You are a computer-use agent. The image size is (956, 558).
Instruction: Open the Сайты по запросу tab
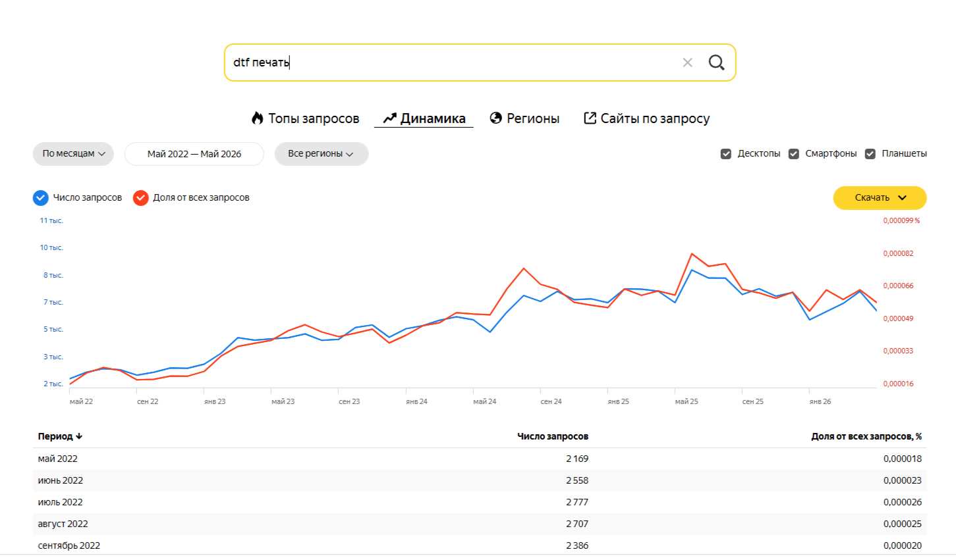click(x=647, y=118)
